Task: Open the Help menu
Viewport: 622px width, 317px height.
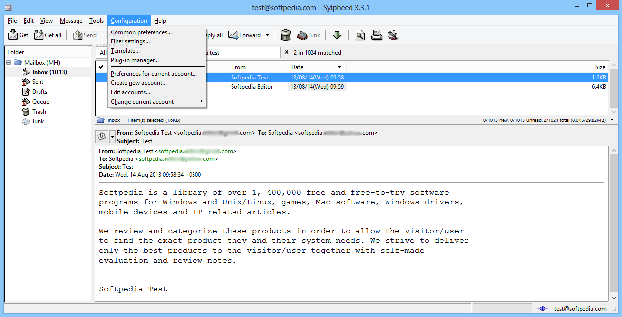Action: tap(160, 21)
